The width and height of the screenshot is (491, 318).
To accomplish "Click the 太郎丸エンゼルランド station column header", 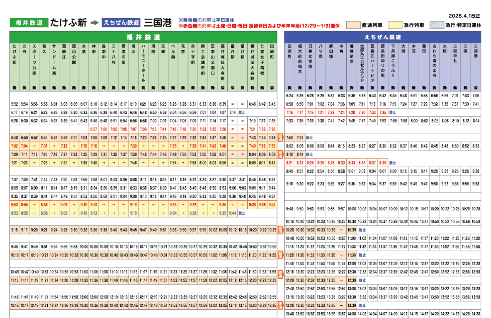I will [x=362, y=62].
